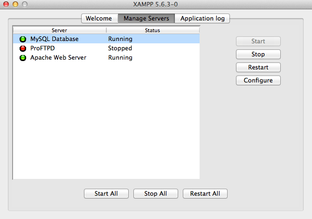Click the Running status of MySQL Database
The height and width of the screenshot is (219, 312).
point(120,39)
